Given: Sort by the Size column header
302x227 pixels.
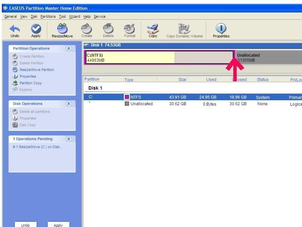Looking at the screenshot, I should [x=182, y=79].
